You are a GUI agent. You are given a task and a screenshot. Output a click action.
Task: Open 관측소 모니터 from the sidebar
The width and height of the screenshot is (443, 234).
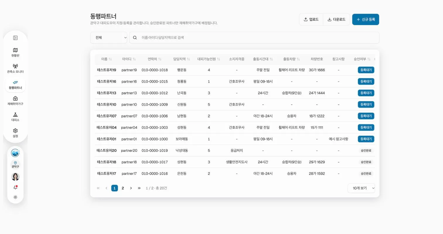pyautogui.click(x=15, y=68)
